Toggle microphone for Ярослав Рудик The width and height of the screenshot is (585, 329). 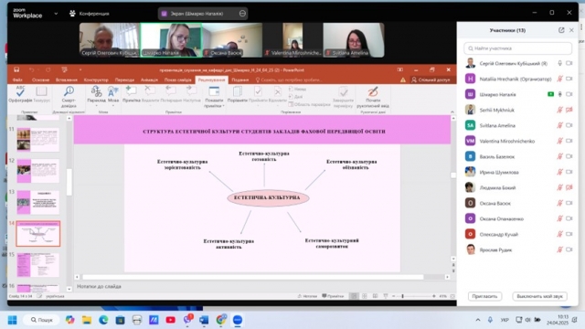click(559, 249)
